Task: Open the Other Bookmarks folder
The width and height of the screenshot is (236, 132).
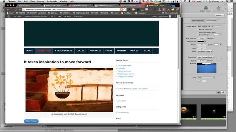Action: tap(170, 13)
